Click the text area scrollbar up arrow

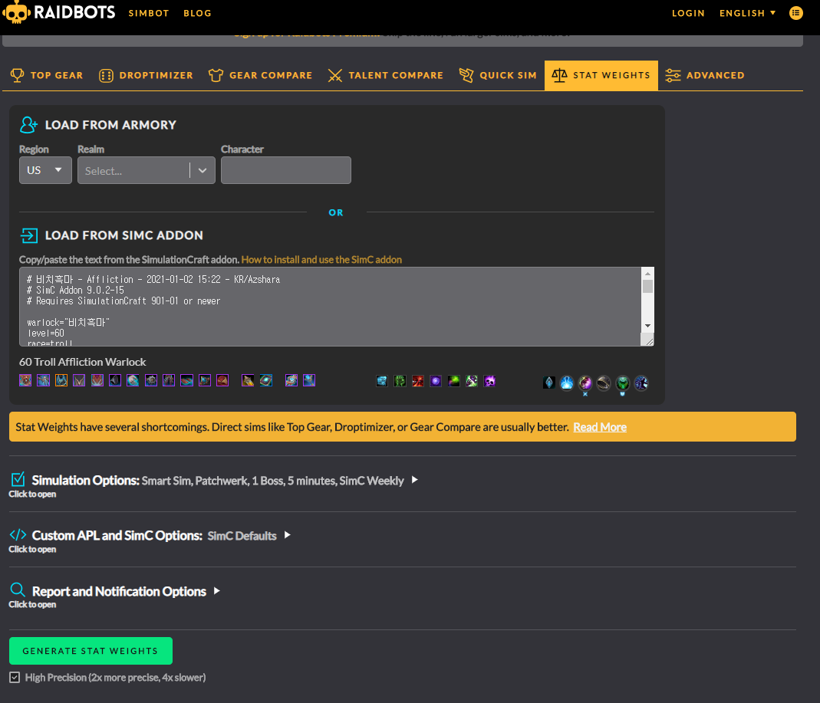click(647, 274)
